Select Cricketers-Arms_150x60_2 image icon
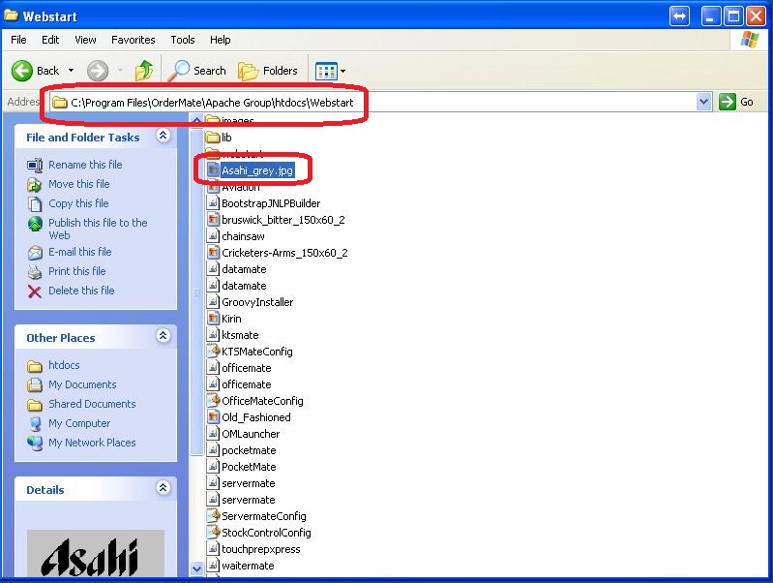 point(213,252)
